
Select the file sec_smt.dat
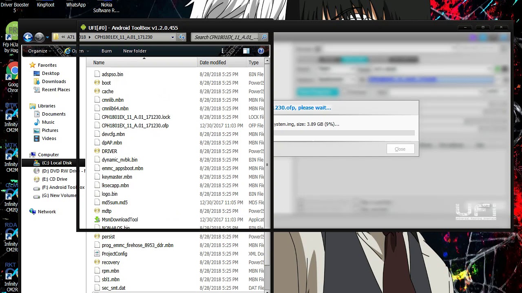tap(113, 288)
